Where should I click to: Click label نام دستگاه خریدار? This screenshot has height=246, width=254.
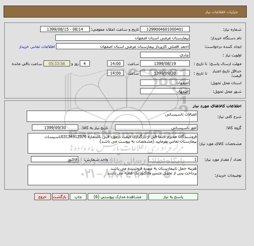coord(226,38)
